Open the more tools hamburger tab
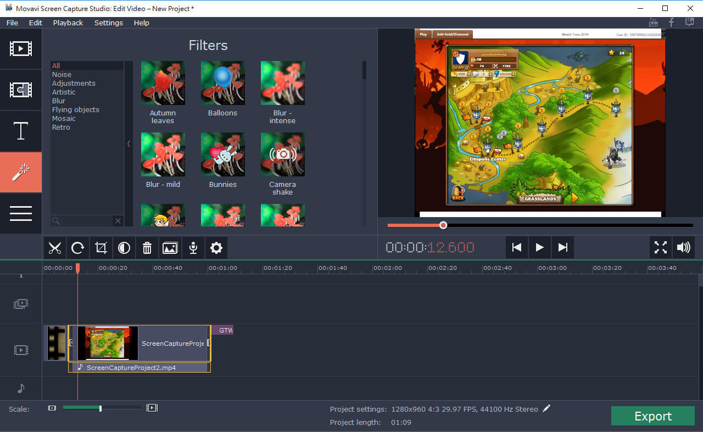The image size is (703, 432). pyautogui.click(x=21, y=213)
